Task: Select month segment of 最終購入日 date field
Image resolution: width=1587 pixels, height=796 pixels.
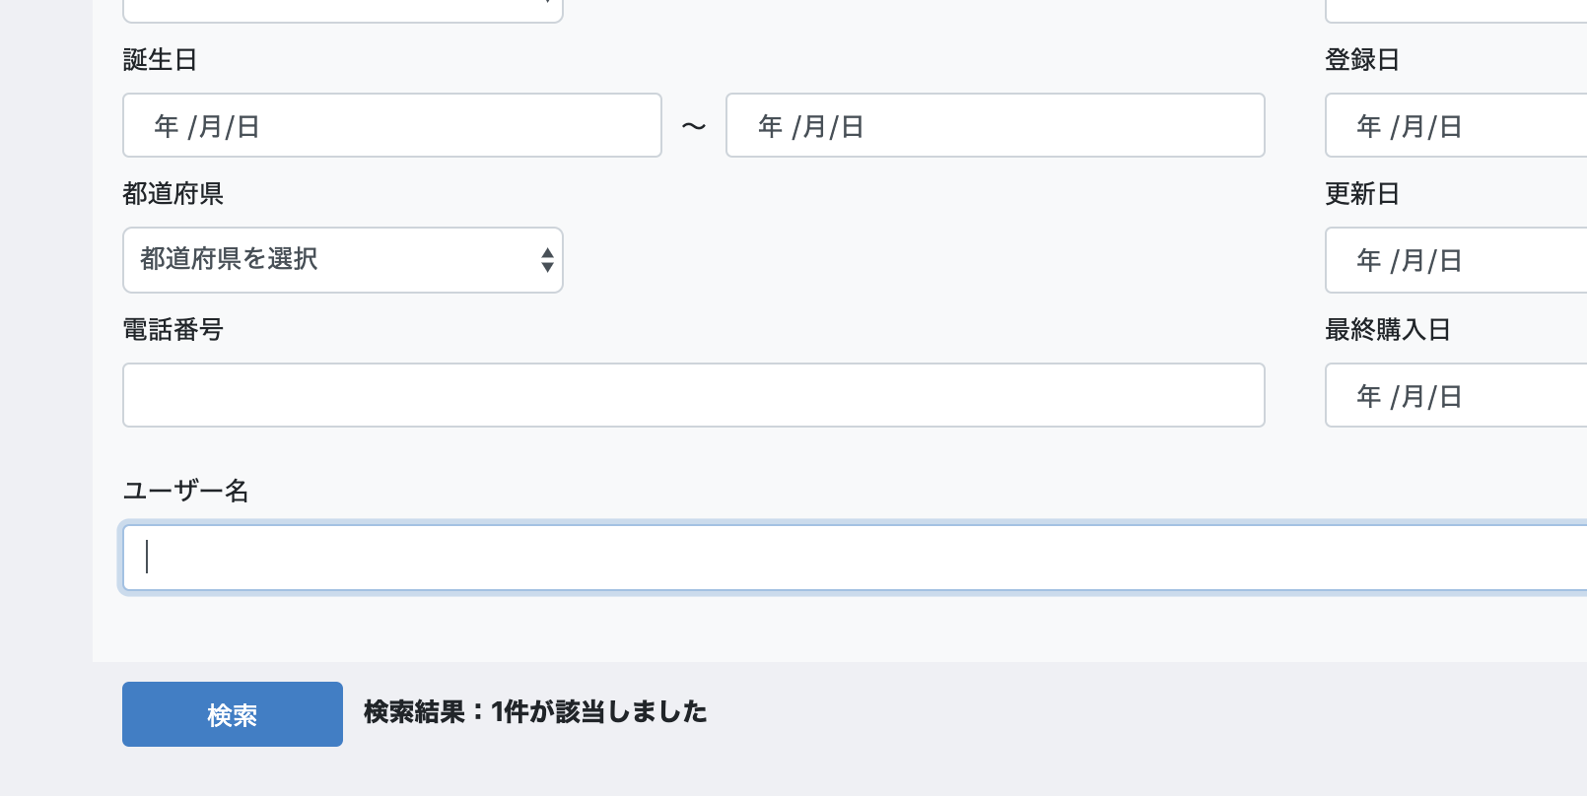Action: [1413, 396]
